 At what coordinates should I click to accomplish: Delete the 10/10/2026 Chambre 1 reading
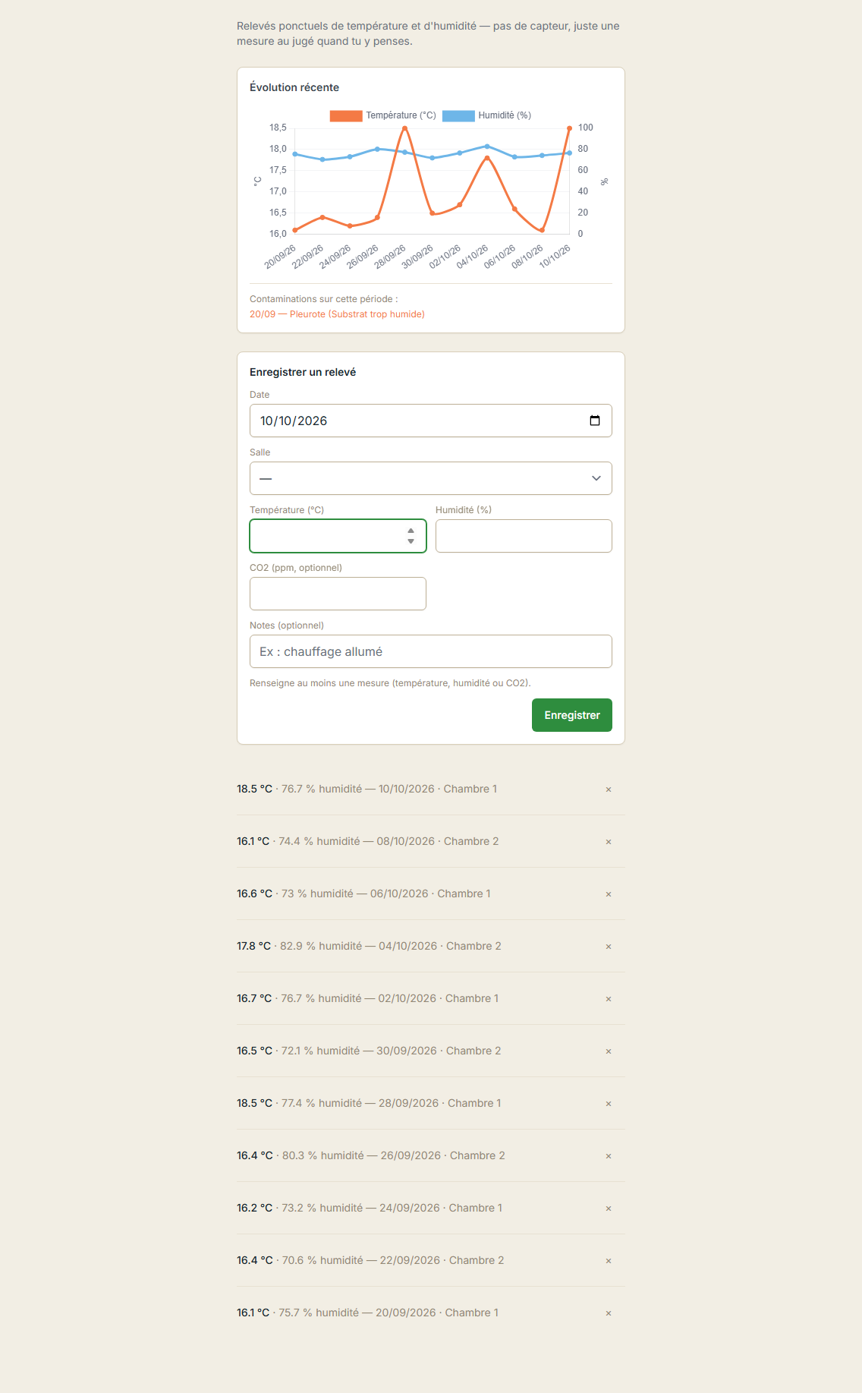pyautogui.click(x=609, y=789)
